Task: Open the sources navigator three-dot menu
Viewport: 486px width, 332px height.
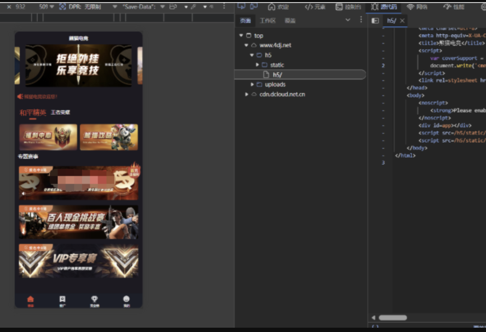Action: [x=361, y=20]
